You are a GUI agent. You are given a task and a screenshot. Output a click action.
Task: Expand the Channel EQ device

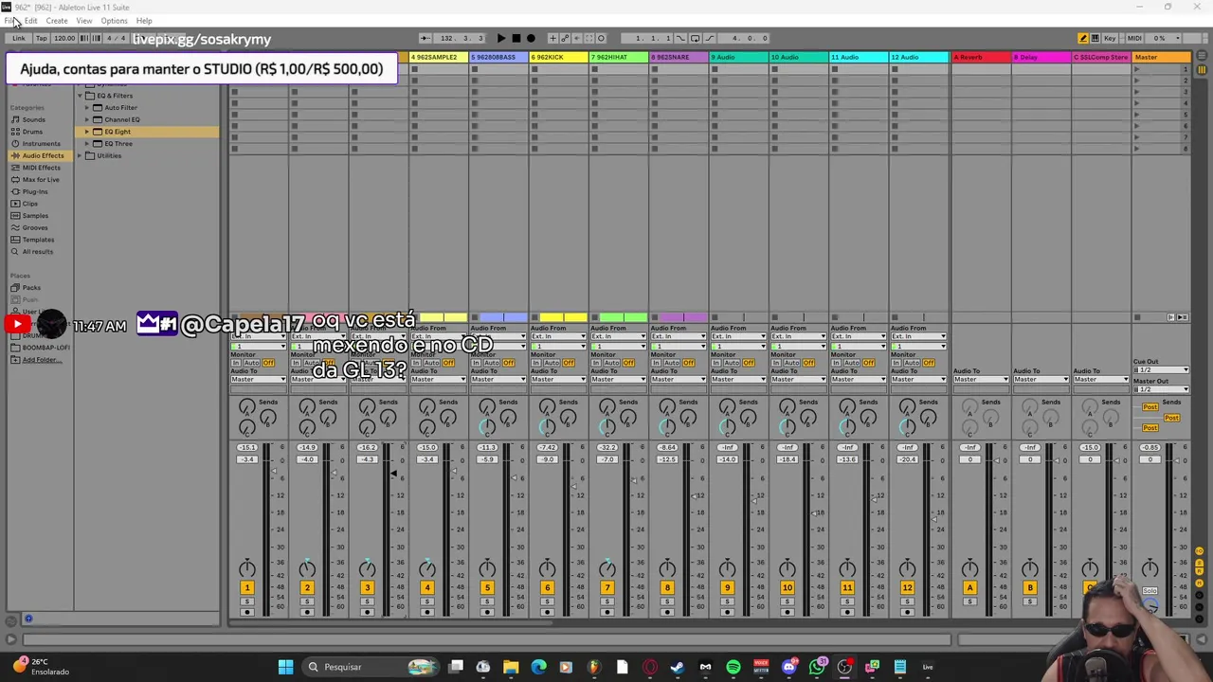pyautogui.click(x=87, y=119)
